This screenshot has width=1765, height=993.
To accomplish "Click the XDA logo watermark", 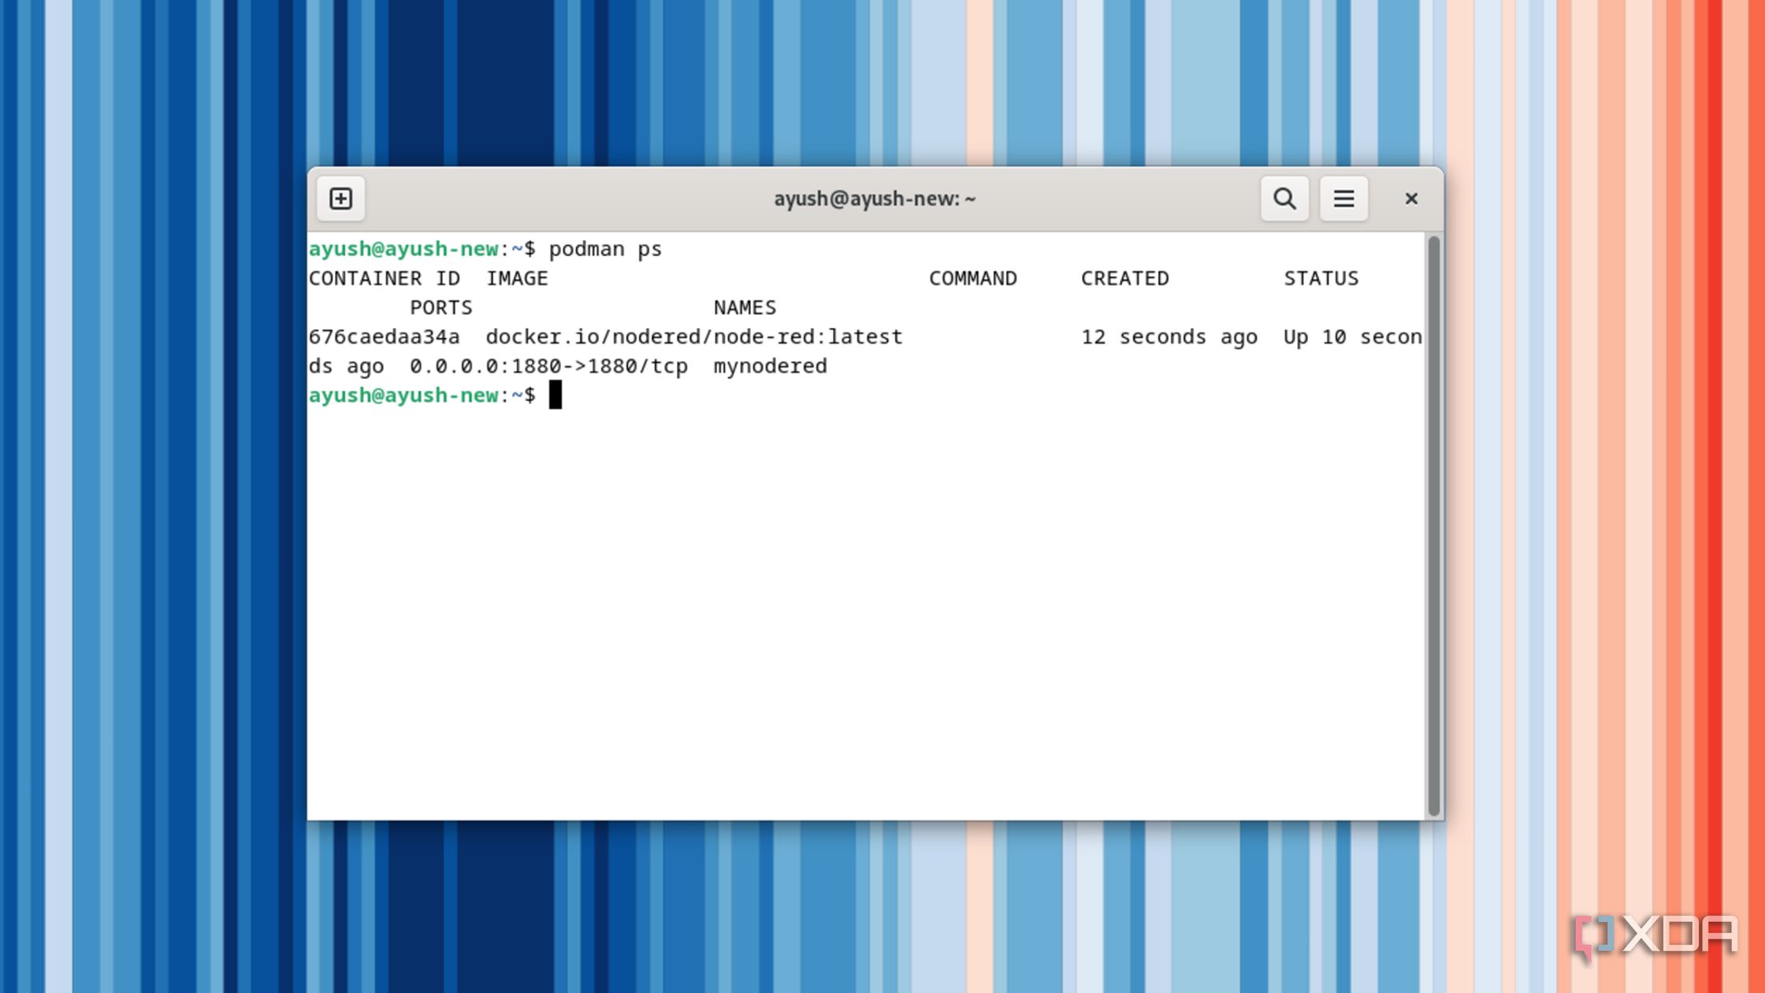I will pyautogui.click(x=1655, y=935).
